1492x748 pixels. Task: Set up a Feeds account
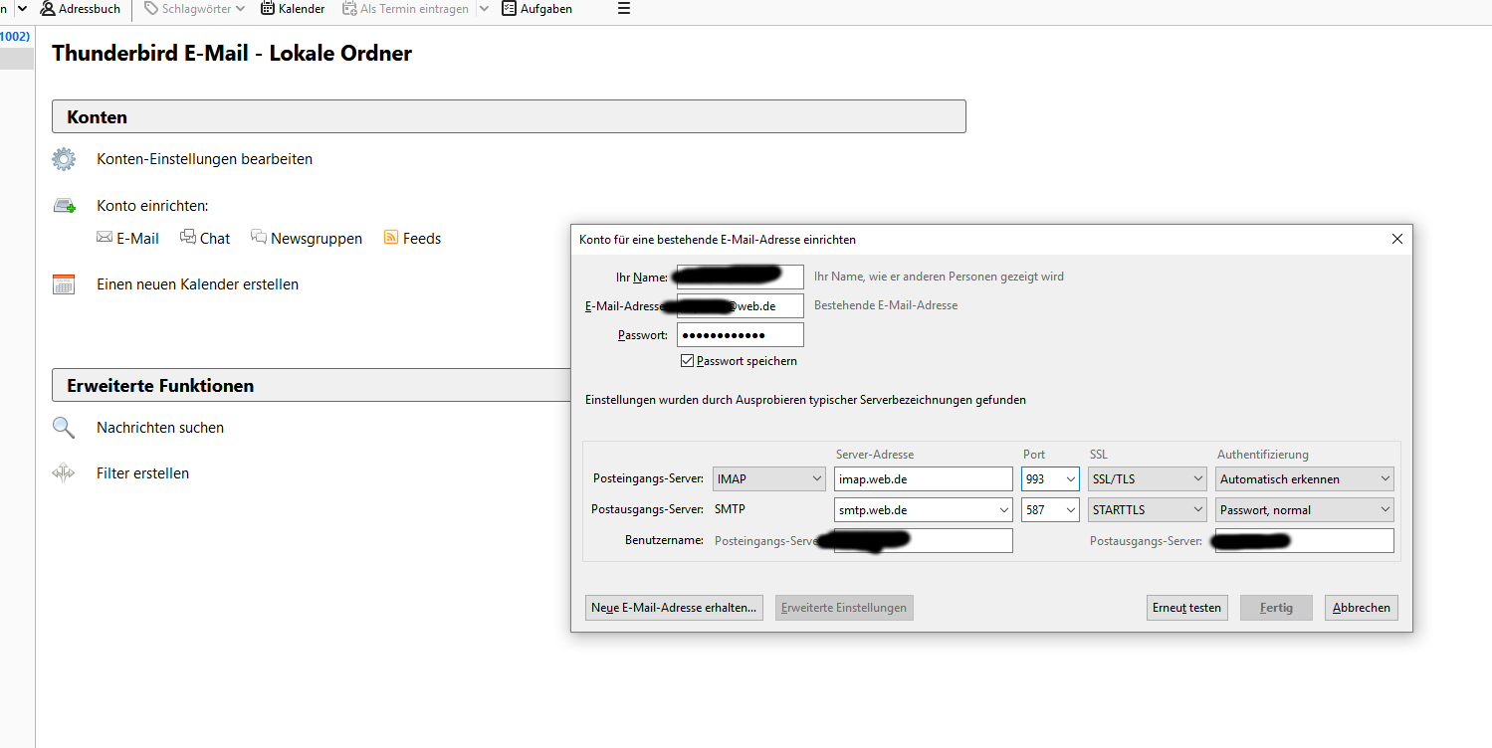(412, 239)
